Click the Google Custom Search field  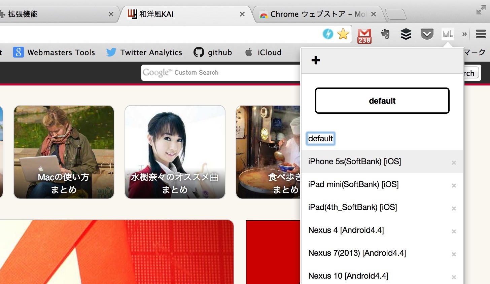(x=220, y=73)
